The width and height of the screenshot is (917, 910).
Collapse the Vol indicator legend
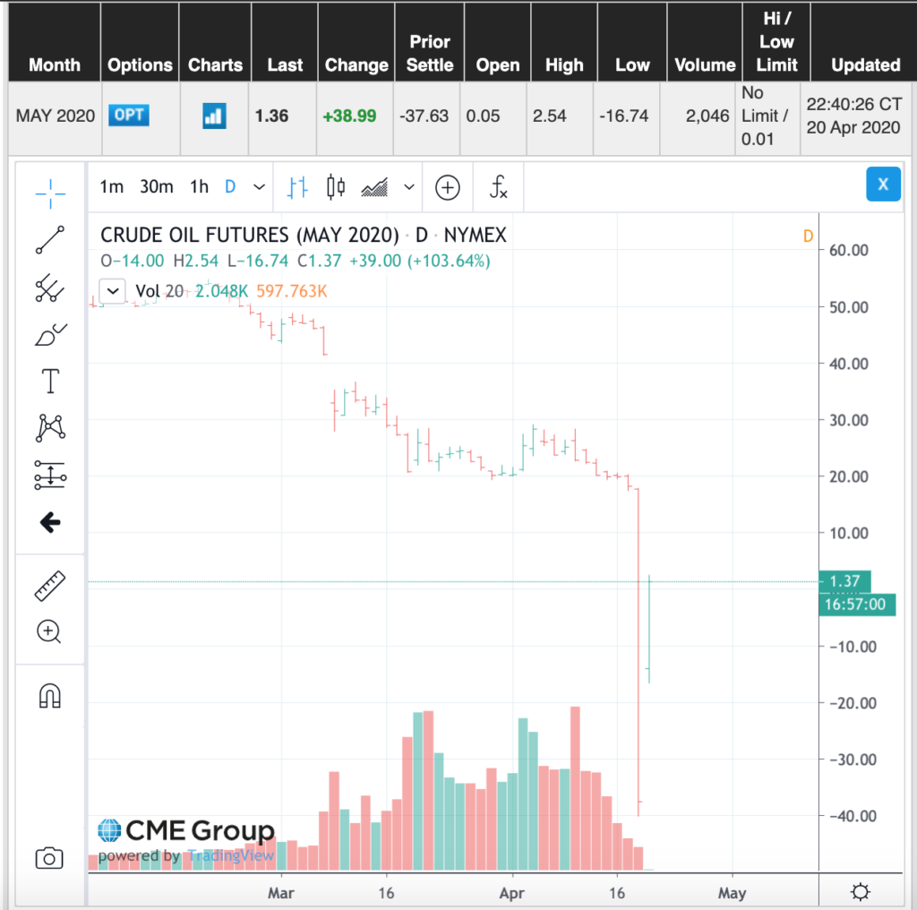[x=112, y=290]
